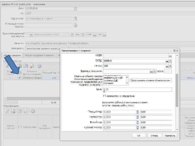The height and width of the screenshot is (146, 195).
Task: Toggle the header checkbox next to Код группы
Action: click(20, 127)
